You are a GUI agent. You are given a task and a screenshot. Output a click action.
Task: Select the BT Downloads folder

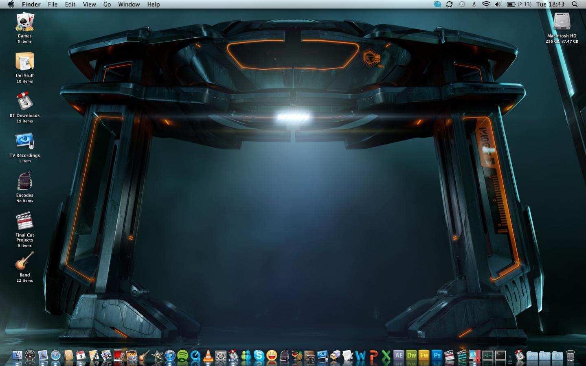tap(24, 102)
